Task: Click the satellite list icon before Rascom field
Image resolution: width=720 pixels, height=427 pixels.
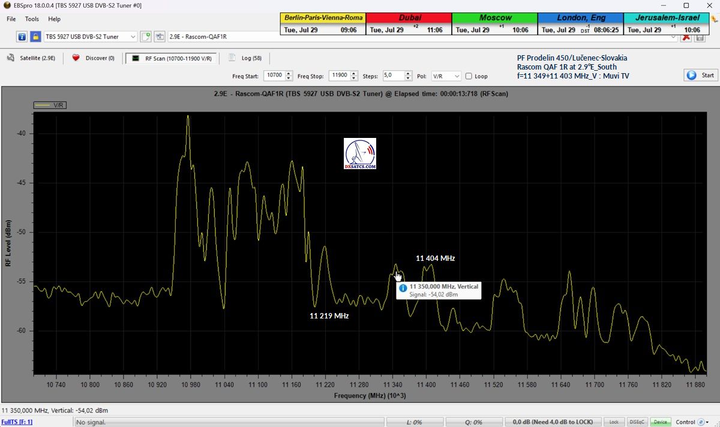Action: click(160, 37)
